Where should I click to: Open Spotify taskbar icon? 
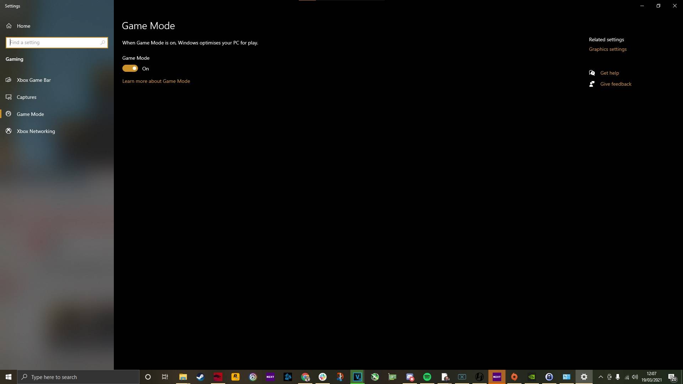point(427,377)
